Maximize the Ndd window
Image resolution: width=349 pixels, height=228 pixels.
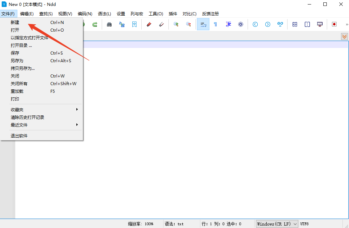point(325,4)
